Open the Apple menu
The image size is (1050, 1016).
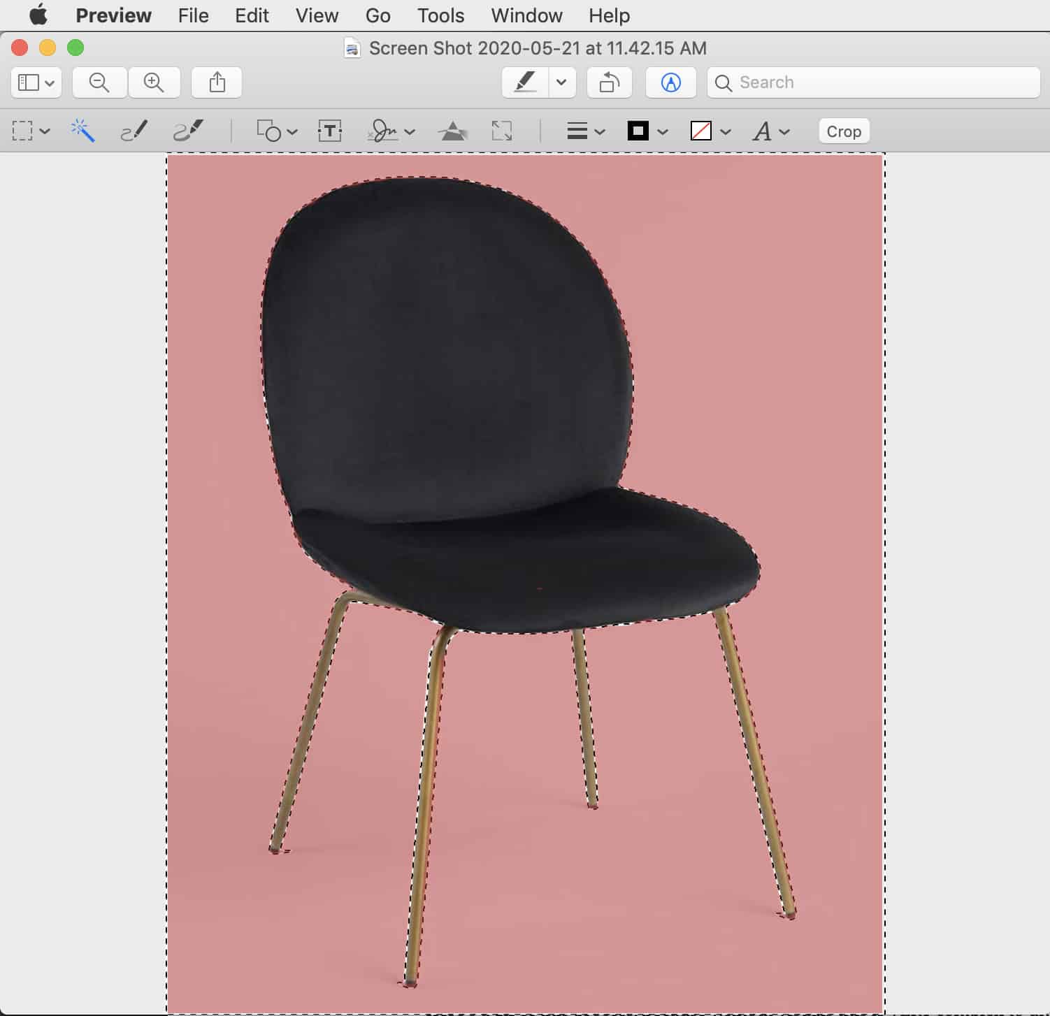[38, 15]
